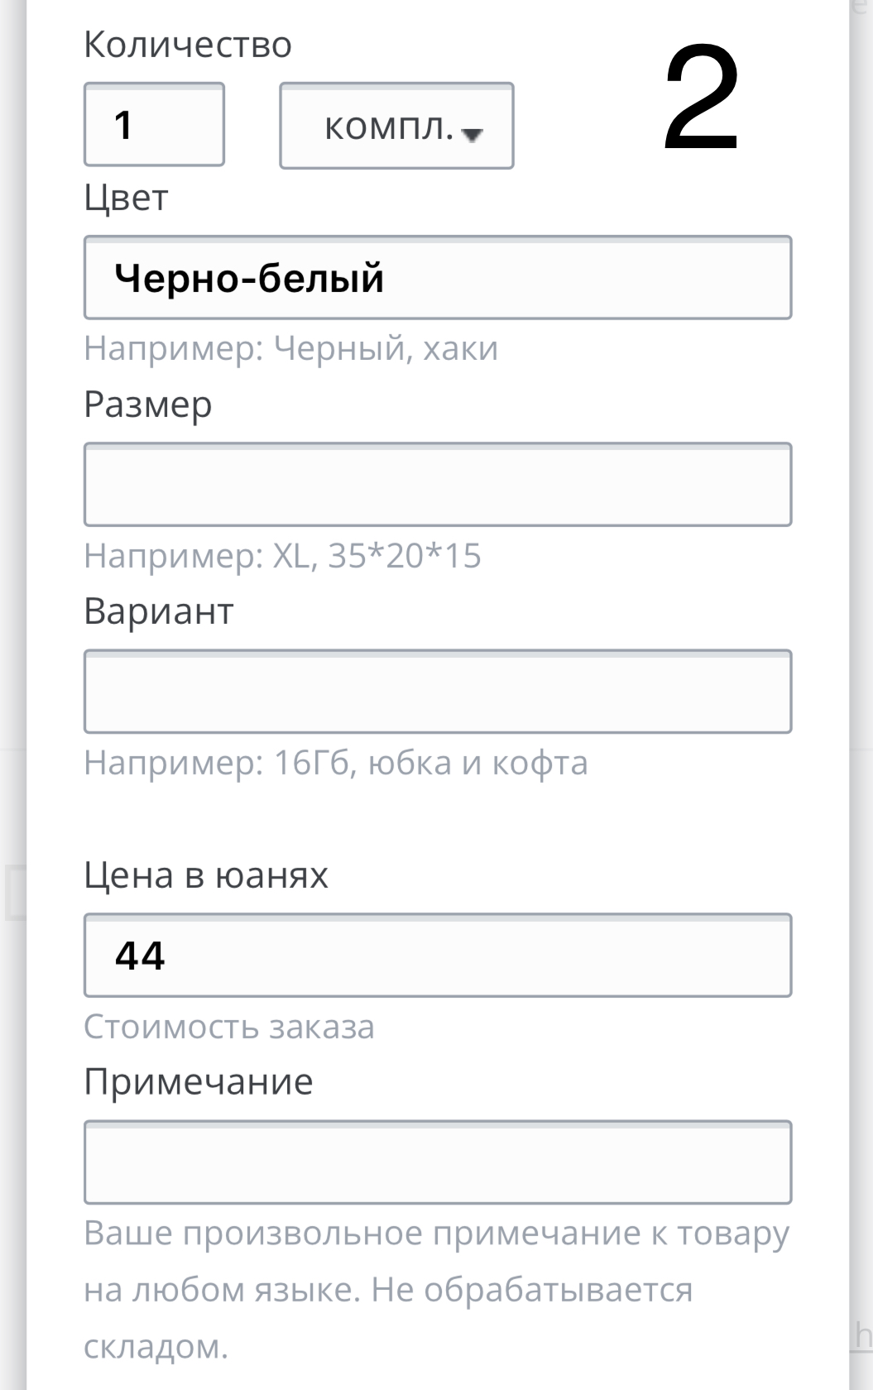Image resolution: width=873 pixels, height=1390 pixels.
Task: Click the Вариант label
Action: click(159, 611)
